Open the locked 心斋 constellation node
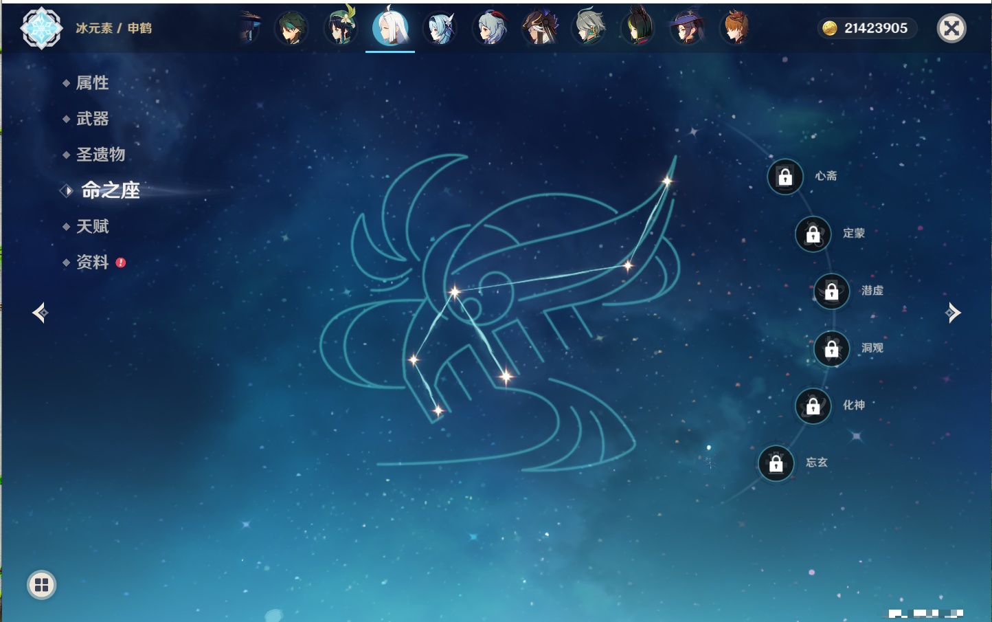 tap(785, 177)
